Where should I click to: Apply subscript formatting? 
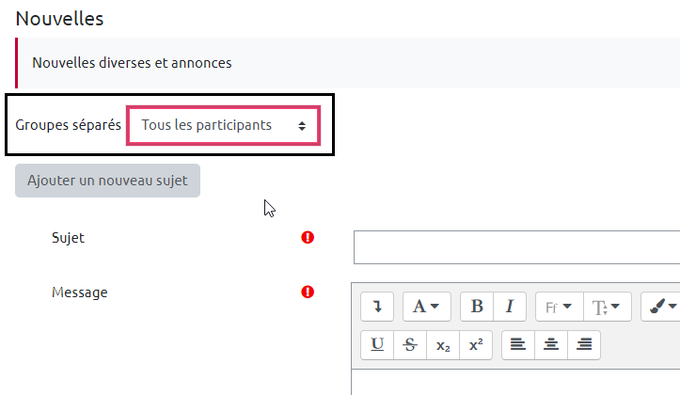[x=443, y=345]
